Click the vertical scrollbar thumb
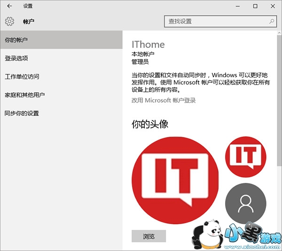The height and width of the screenshot is (251, 282). [279, 101]
